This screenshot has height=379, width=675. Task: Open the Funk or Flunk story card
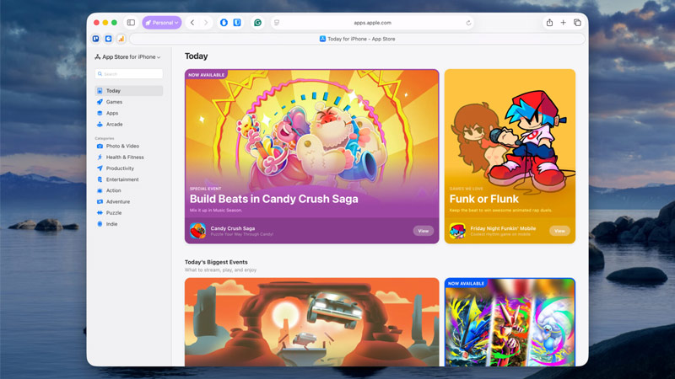pyautogui.click(x=510, y=157)
